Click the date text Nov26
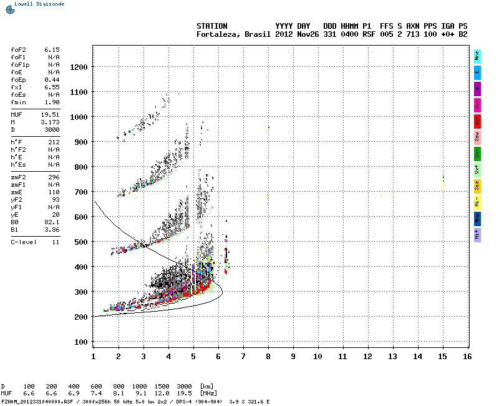The height and width of the screenshot is (406, 499). pyautogui.click(x=308, y=34)
